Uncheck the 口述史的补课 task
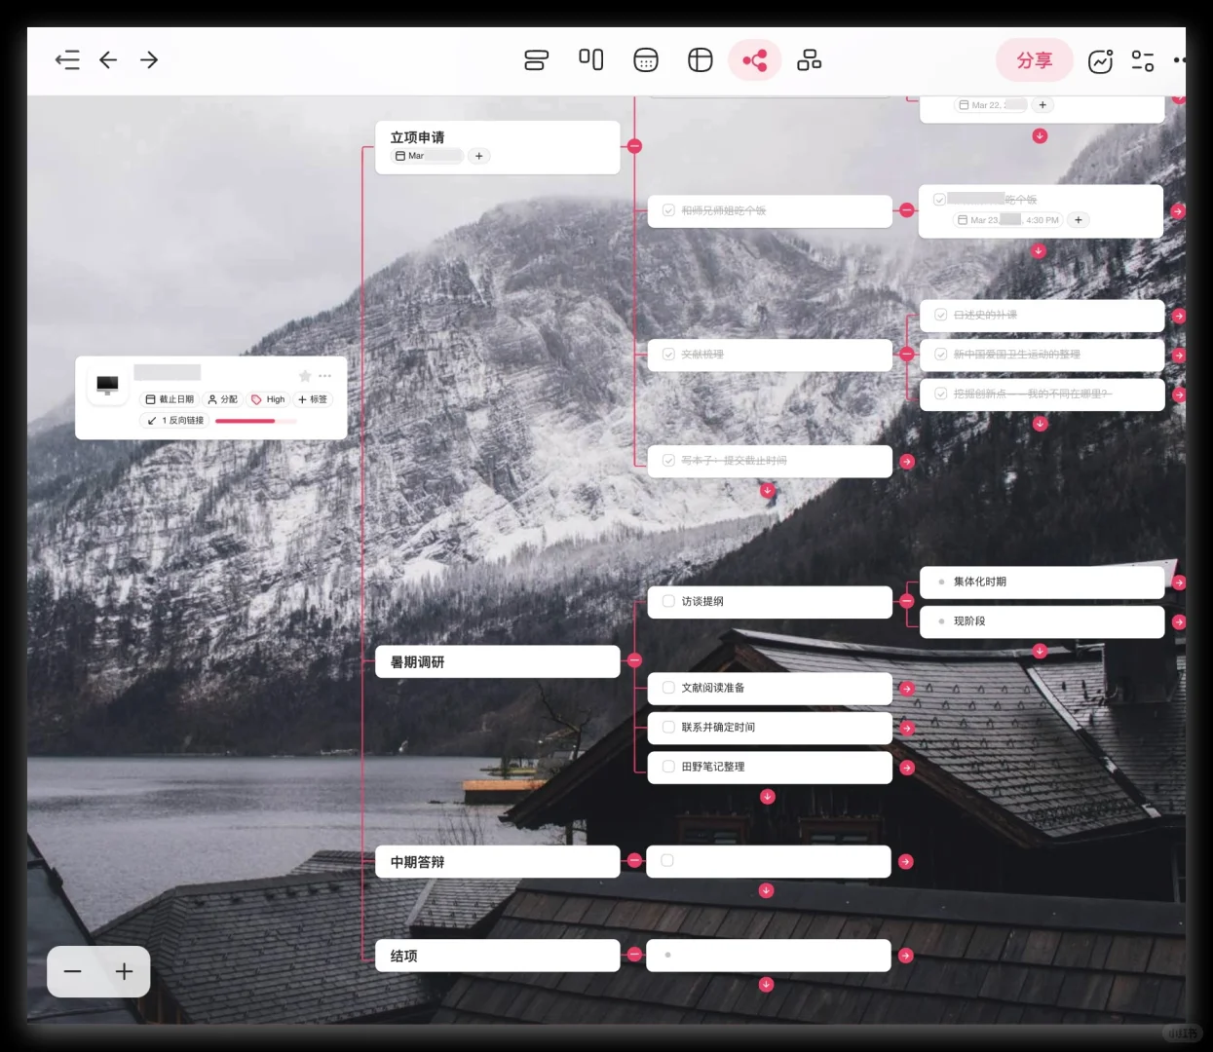The width and height of the screenshot is (1213, 1052). pos(941,315)
